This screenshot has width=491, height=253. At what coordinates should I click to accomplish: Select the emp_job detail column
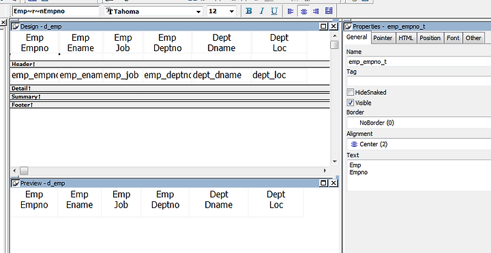pyautogui.click(x=123, y=75)
